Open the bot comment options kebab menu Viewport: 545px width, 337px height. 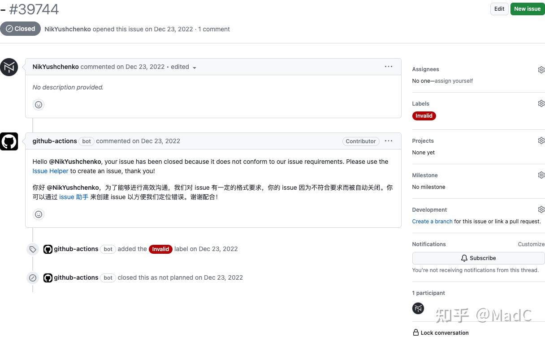click(388, 141)
